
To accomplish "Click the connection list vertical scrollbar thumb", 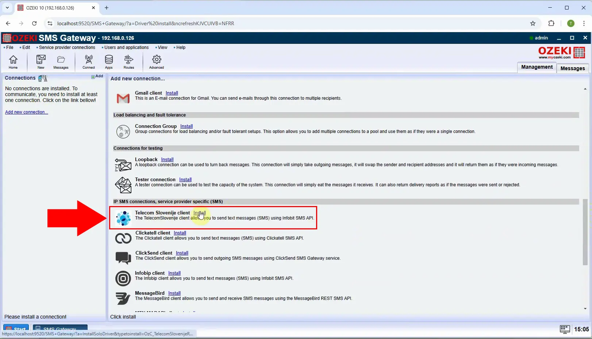I will click(585, 232).
